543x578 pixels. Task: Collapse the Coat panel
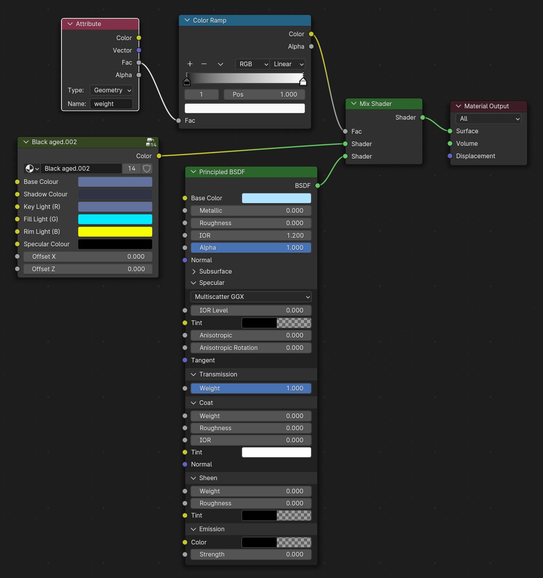coord(193,403)
